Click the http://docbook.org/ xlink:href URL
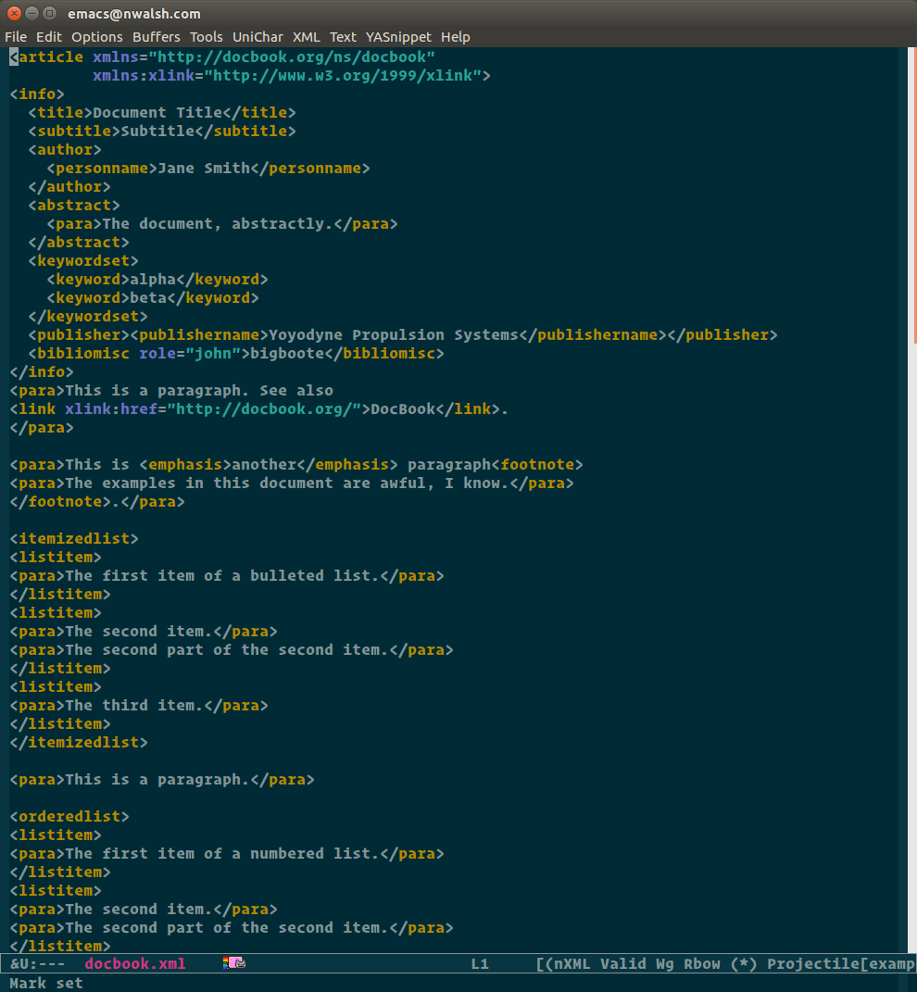Viewport: 917px width, 992px height. (264, 408)
